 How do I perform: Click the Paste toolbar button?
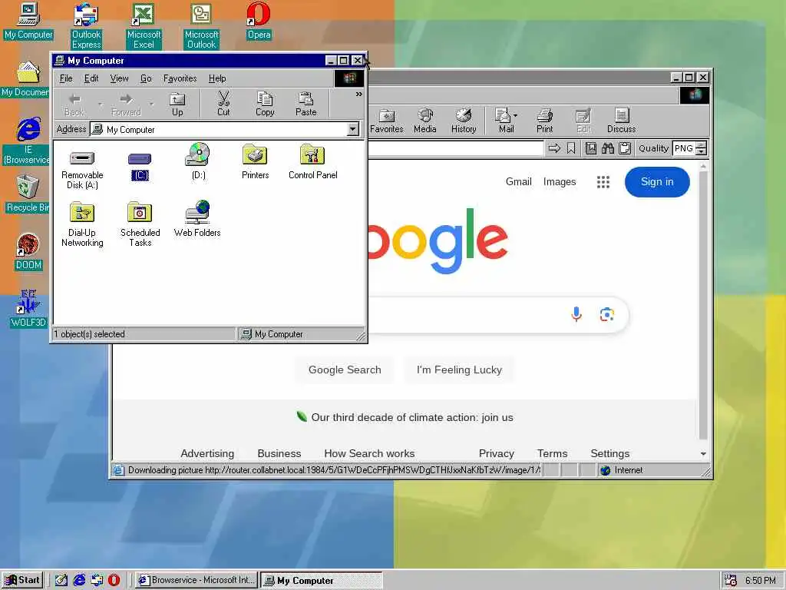tap(305, 104)
